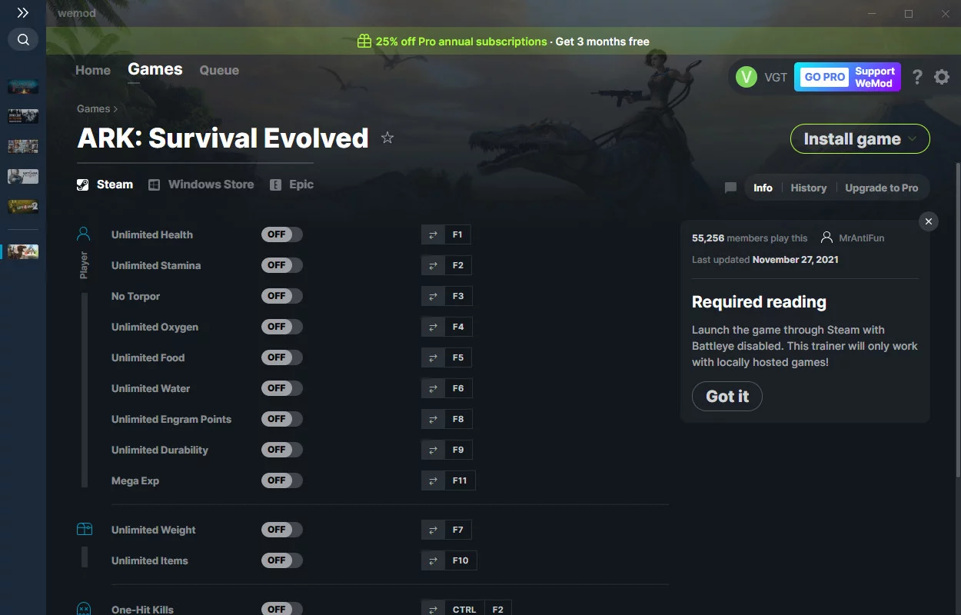Go to the Home tab
The image size is (961, 615).
(93, 70)
